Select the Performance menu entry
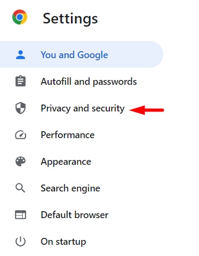This screenshot has width=199, height=256. [x=68, y=135]
